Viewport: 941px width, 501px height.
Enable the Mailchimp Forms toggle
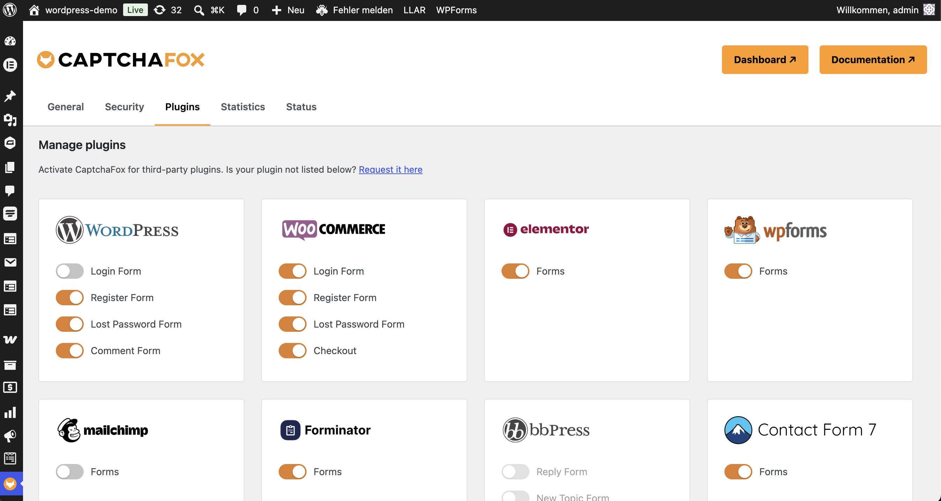[70, 472]
